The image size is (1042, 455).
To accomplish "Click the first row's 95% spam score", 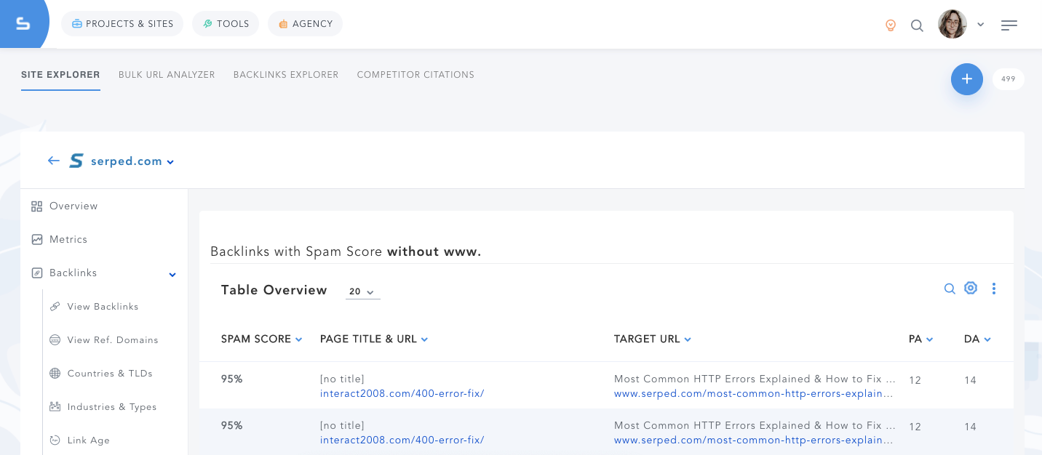I will coord(232,379).
